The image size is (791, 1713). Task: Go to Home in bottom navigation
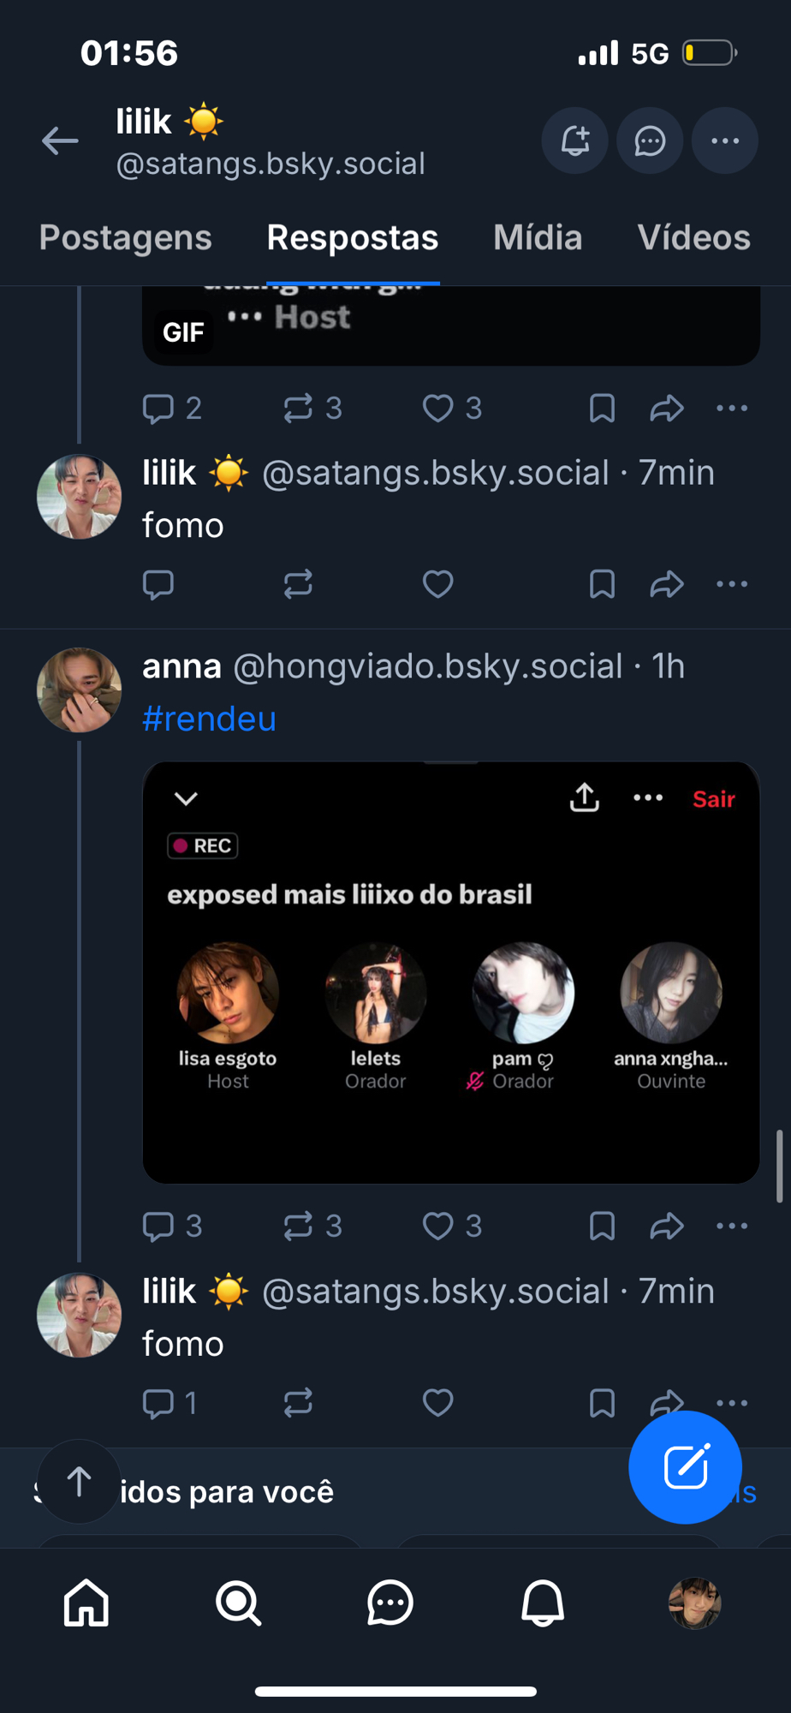pos(86,1603)
